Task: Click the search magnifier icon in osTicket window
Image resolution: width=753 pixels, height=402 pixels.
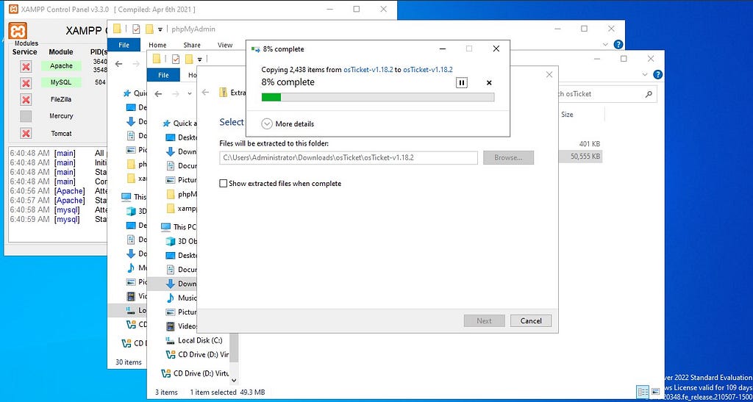Action: (x=649, y=94)
